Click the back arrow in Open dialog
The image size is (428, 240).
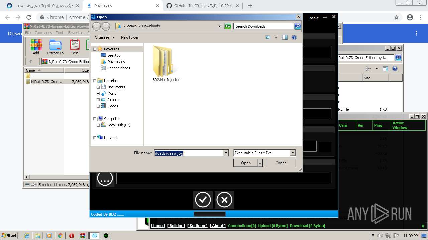point(96,26)
